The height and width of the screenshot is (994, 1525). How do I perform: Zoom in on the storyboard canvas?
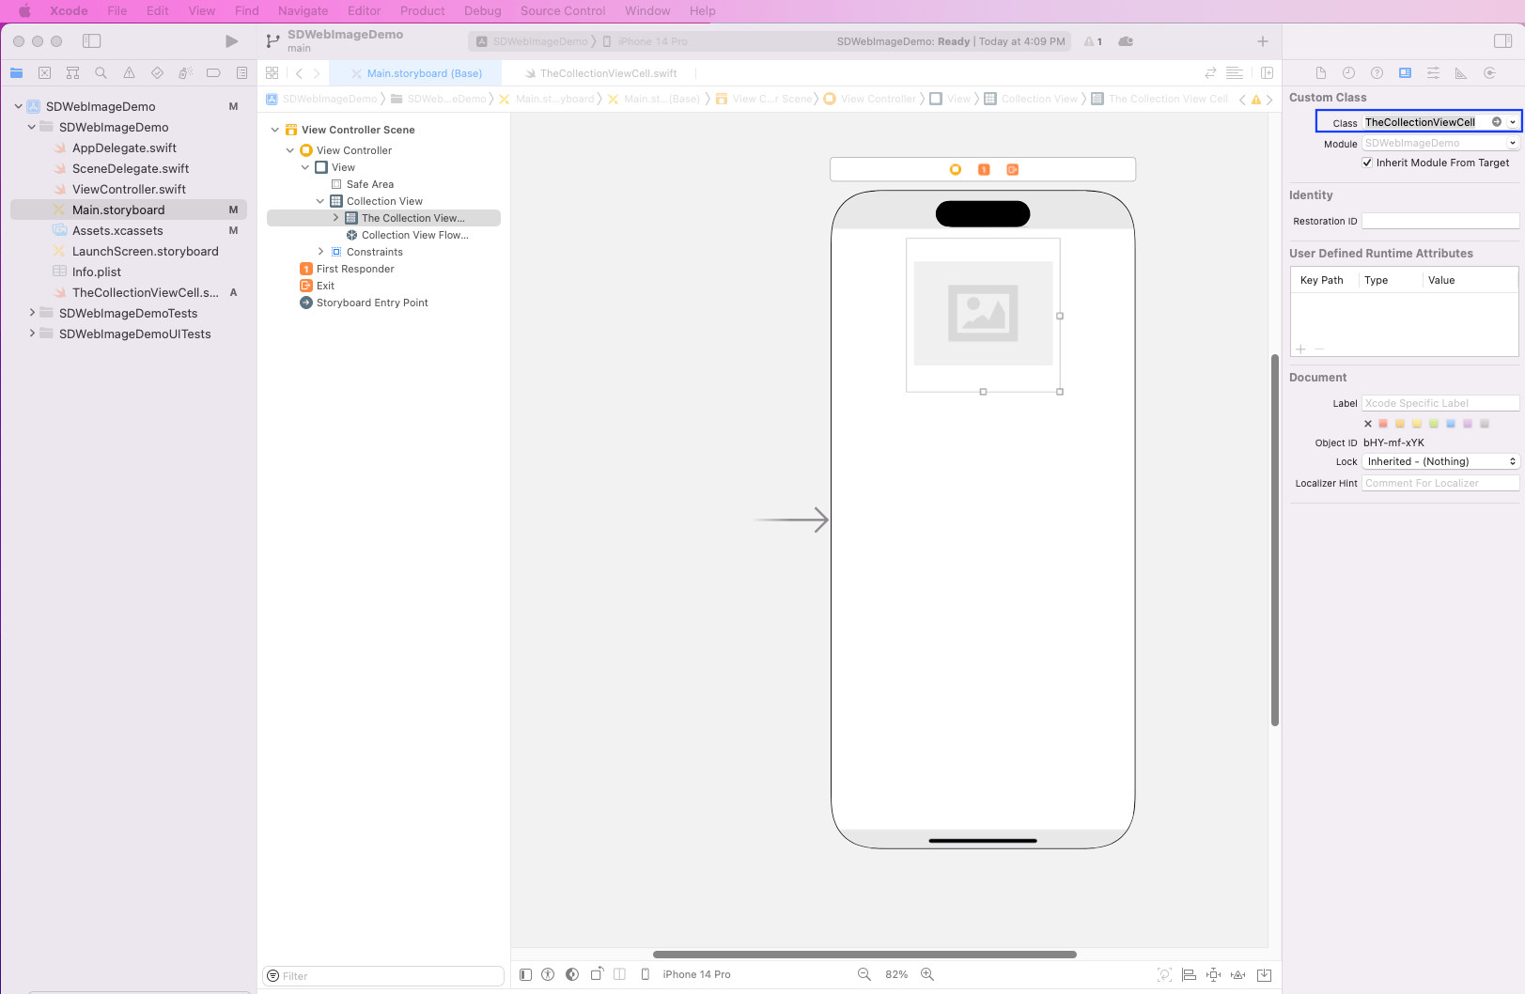pos(927,974)
